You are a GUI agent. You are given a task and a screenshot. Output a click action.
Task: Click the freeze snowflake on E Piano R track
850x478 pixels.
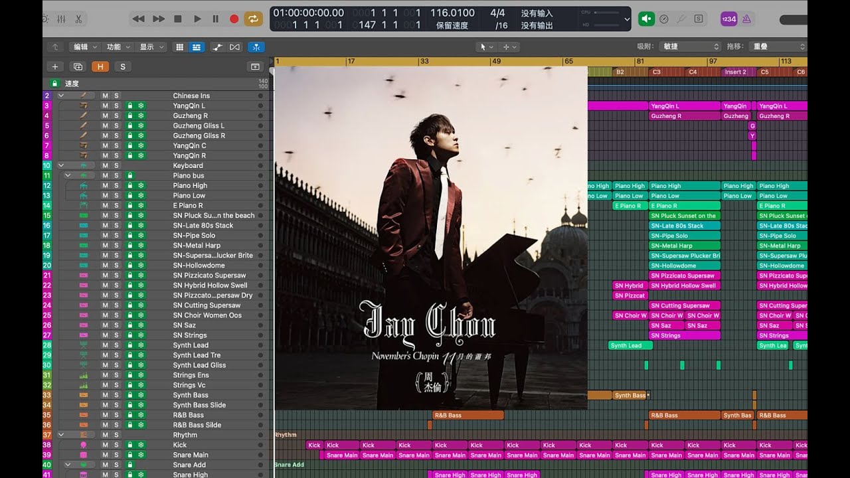(x=141, y=205)
